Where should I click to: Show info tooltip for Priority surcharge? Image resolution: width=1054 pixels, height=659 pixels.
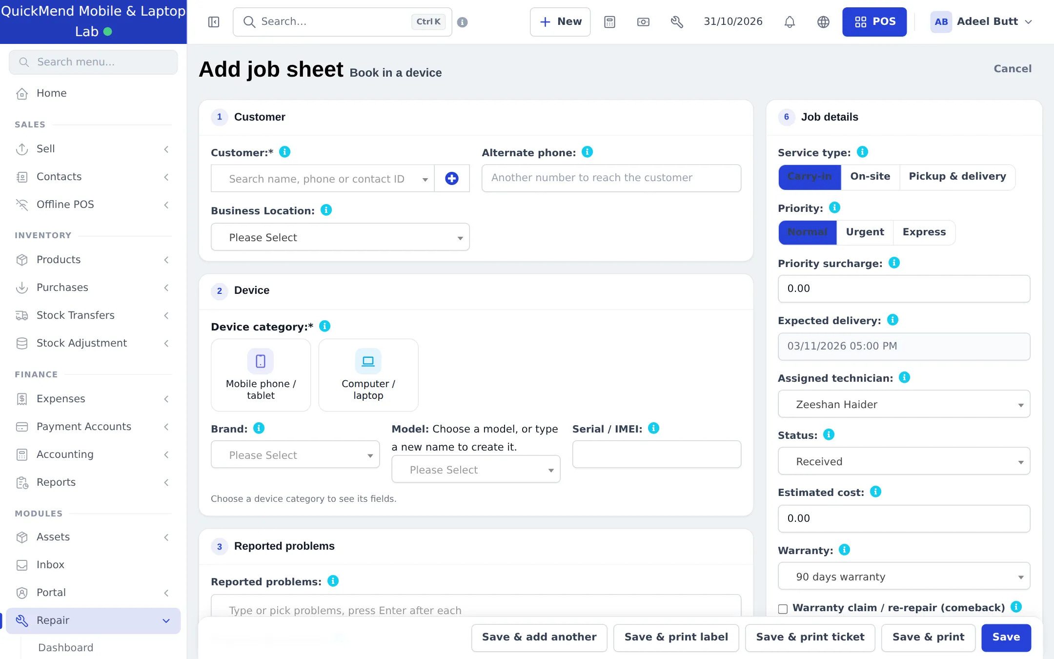tap(894, 263)
